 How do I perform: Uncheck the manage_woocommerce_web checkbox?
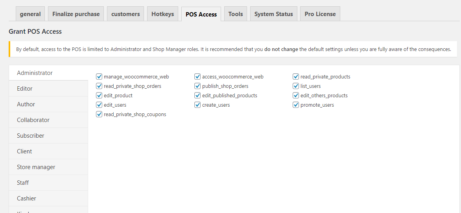coord(99,77)
